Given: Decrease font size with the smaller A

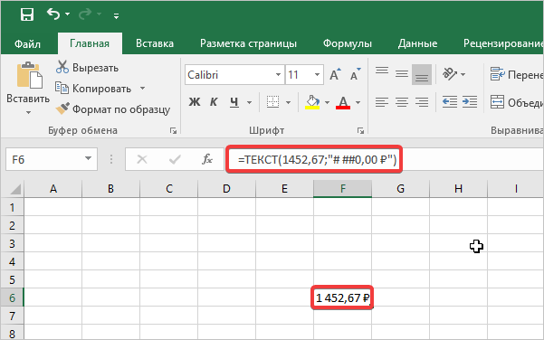Looking at the screenshot, I should click(x=355, y=74).
